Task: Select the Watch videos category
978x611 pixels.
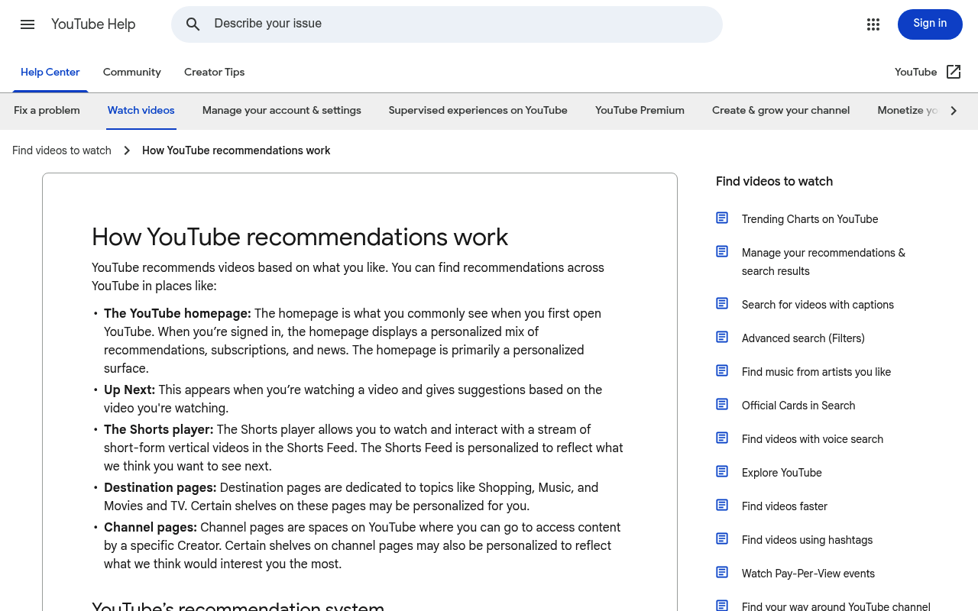Action: pyautogui.click(x=141, y=110)
